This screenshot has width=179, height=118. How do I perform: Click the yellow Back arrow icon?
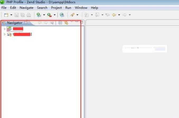point(114,15)
